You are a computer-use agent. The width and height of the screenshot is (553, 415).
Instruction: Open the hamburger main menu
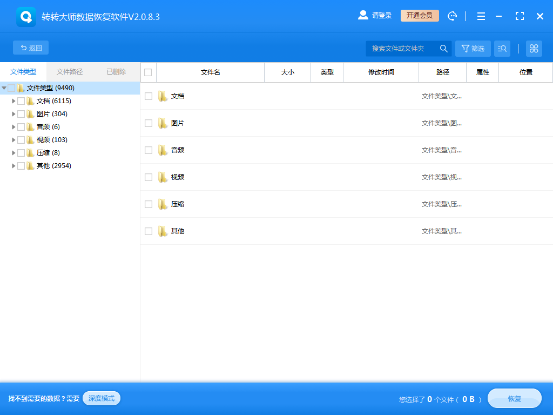click(x=481, y=16)
